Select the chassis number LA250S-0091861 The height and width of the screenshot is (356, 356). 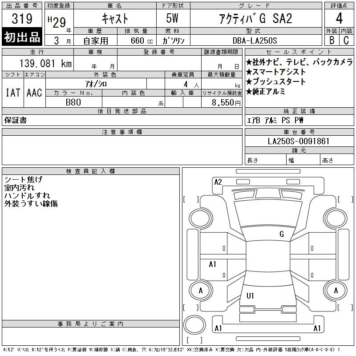coord(299,141)
